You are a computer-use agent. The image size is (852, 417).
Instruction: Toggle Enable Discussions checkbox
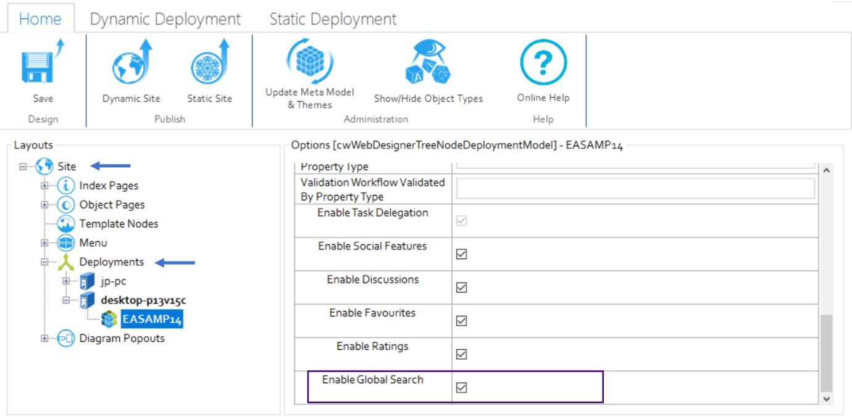[x=461, y=287]
